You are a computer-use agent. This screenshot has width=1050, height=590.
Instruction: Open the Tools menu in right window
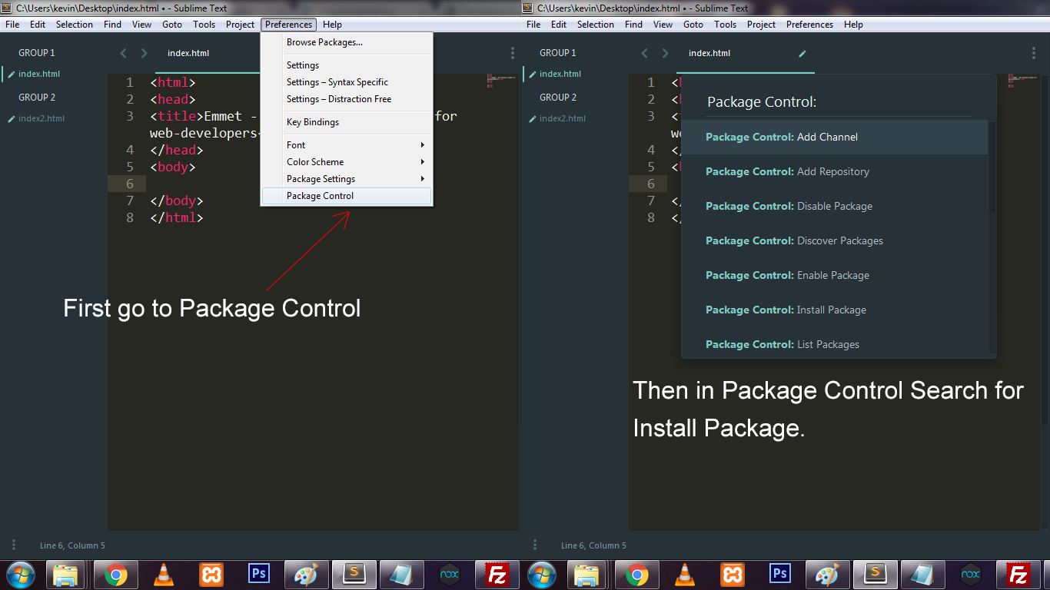point(726,25)
